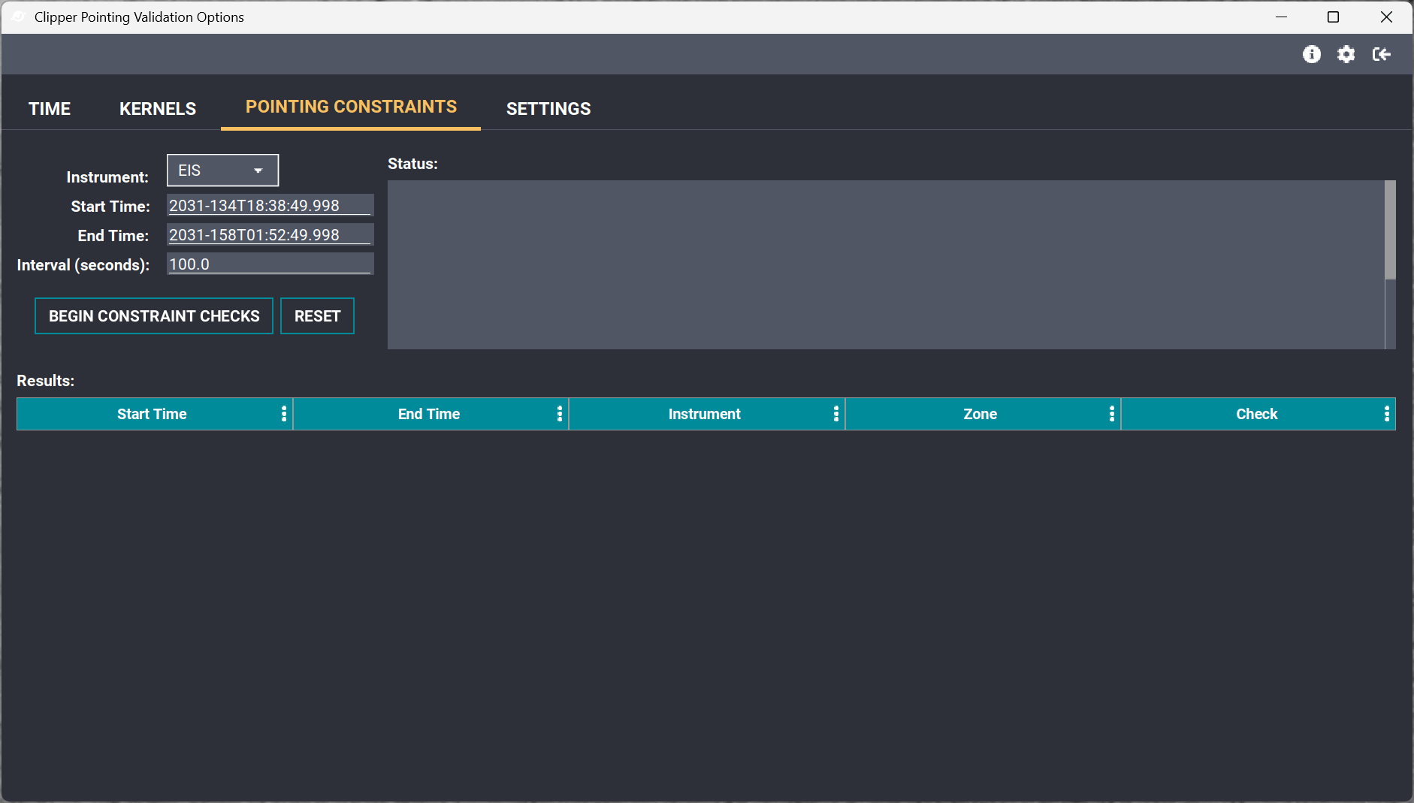
Task: Click the exit/logout arrow icon
Action: (1381, 54)
